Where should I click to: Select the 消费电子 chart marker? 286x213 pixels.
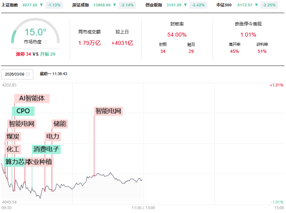pyautogui.click(x=46, y=149)
